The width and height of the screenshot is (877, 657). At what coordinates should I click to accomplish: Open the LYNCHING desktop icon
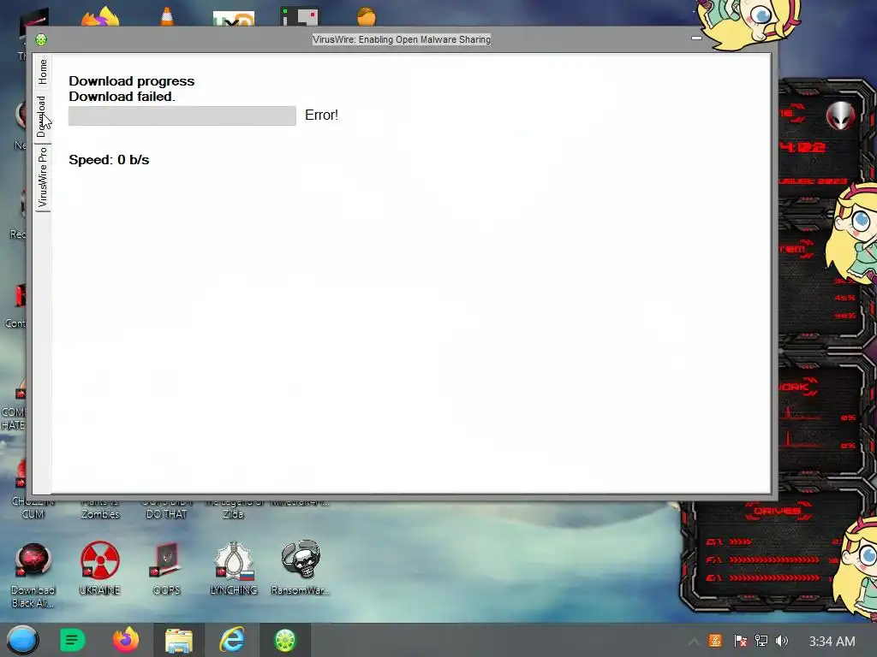234,568
